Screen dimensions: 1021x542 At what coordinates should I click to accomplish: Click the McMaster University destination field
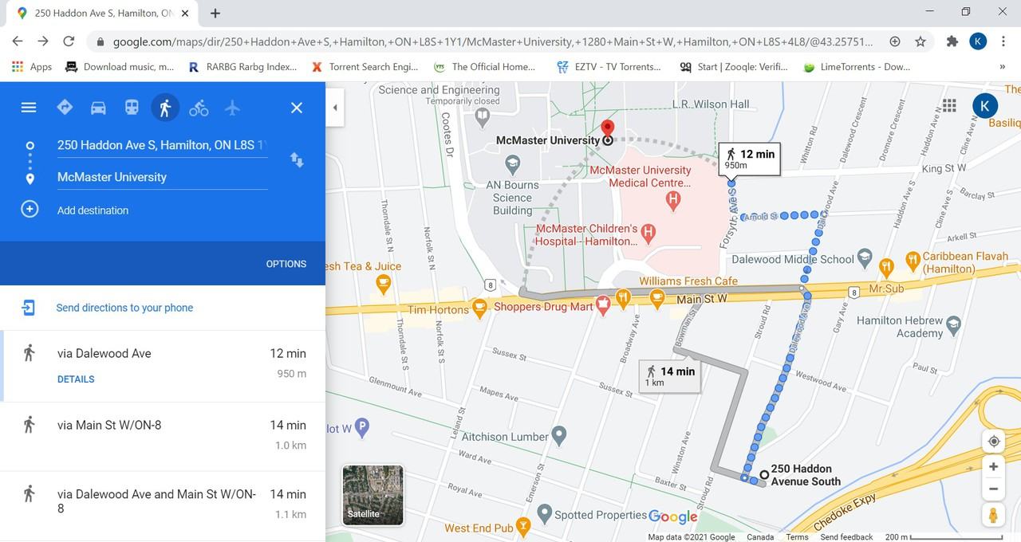click(x=160, y=177)
